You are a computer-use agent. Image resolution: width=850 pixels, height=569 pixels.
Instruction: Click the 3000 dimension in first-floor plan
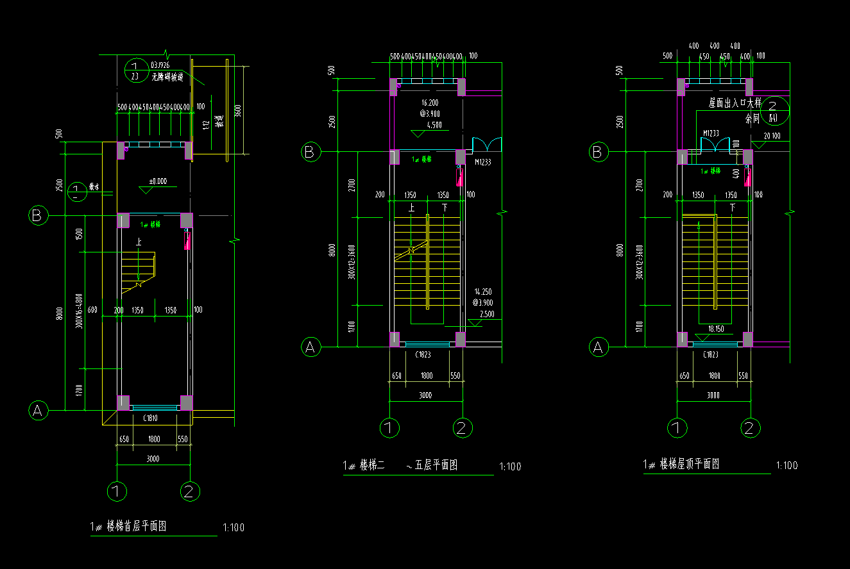point(153,459)
